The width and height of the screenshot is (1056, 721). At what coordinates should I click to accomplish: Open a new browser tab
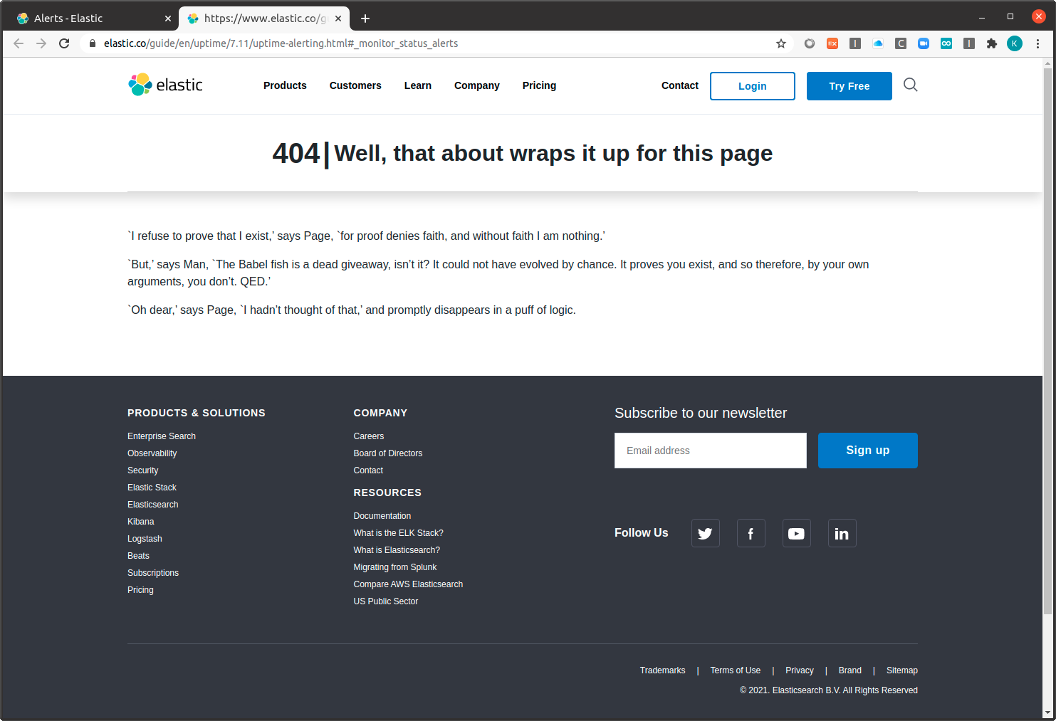click(365, 18)
